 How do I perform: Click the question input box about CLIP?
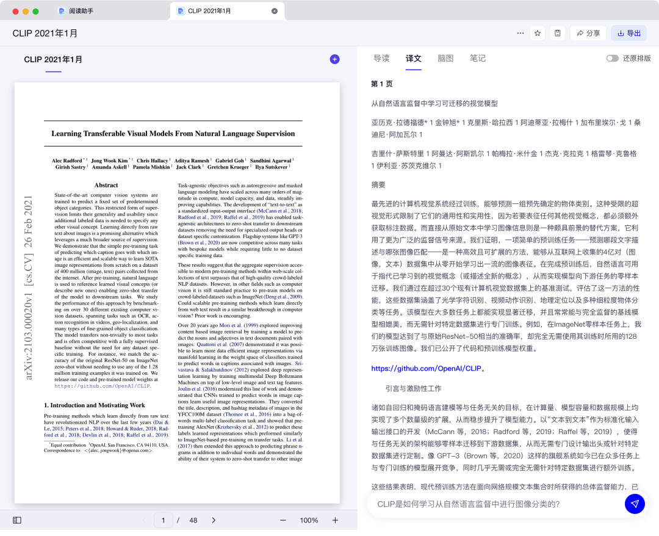pyautogui.click(x=496, y=504)
